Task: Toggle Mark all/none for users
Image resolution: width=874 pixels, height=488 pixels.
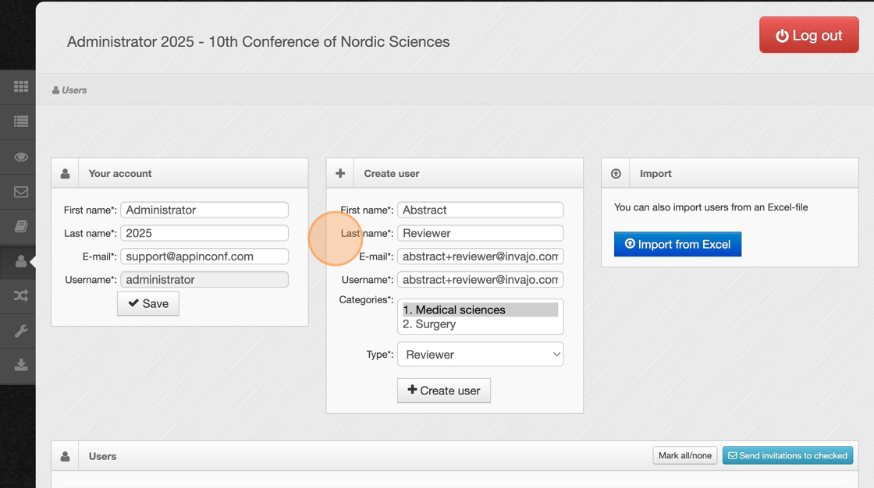Action: point(684,456)
